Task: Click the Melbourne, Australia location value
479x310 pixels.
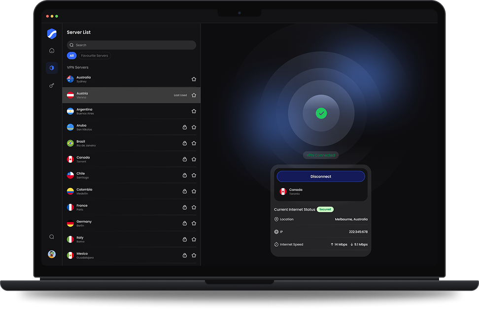Action: 351,219
